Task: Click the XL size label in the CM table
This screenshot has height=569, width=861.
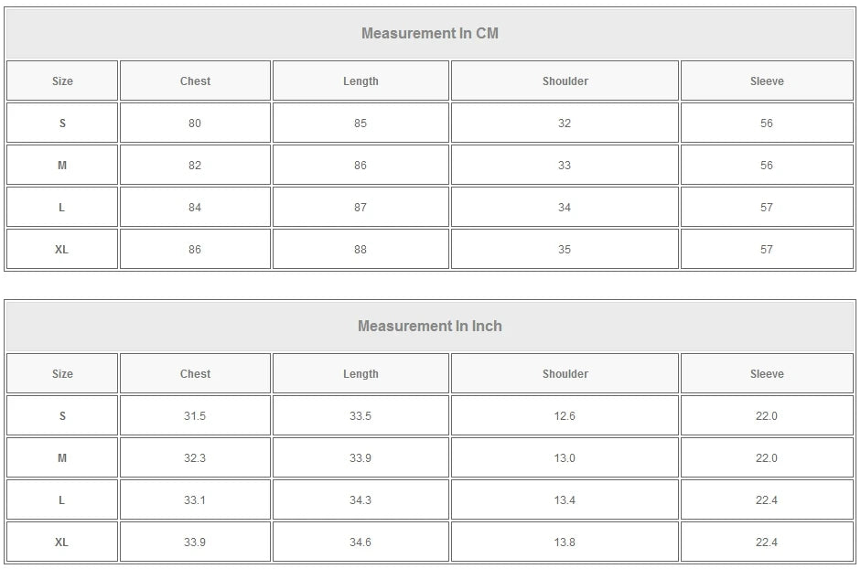Action: click(62, 250)
